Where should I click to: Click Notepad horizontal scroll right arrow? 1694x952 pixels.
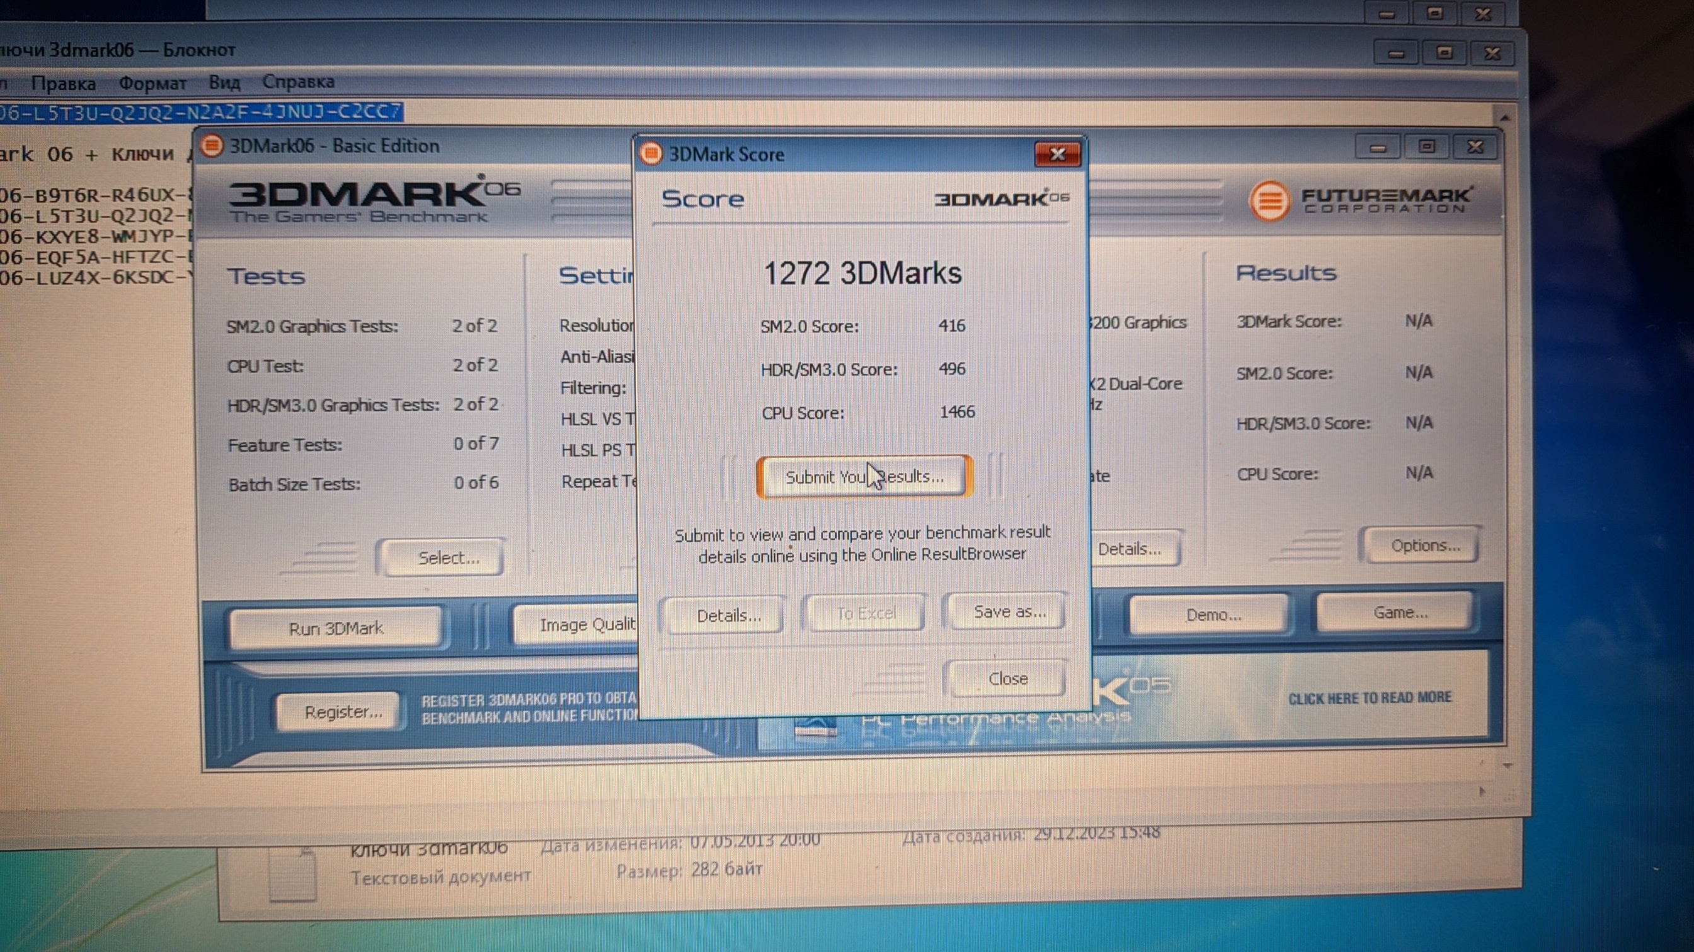1482,791
